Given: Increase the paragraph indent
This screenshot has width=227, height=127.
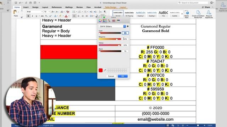Looking at the screenshot, I should pos(95,12).
